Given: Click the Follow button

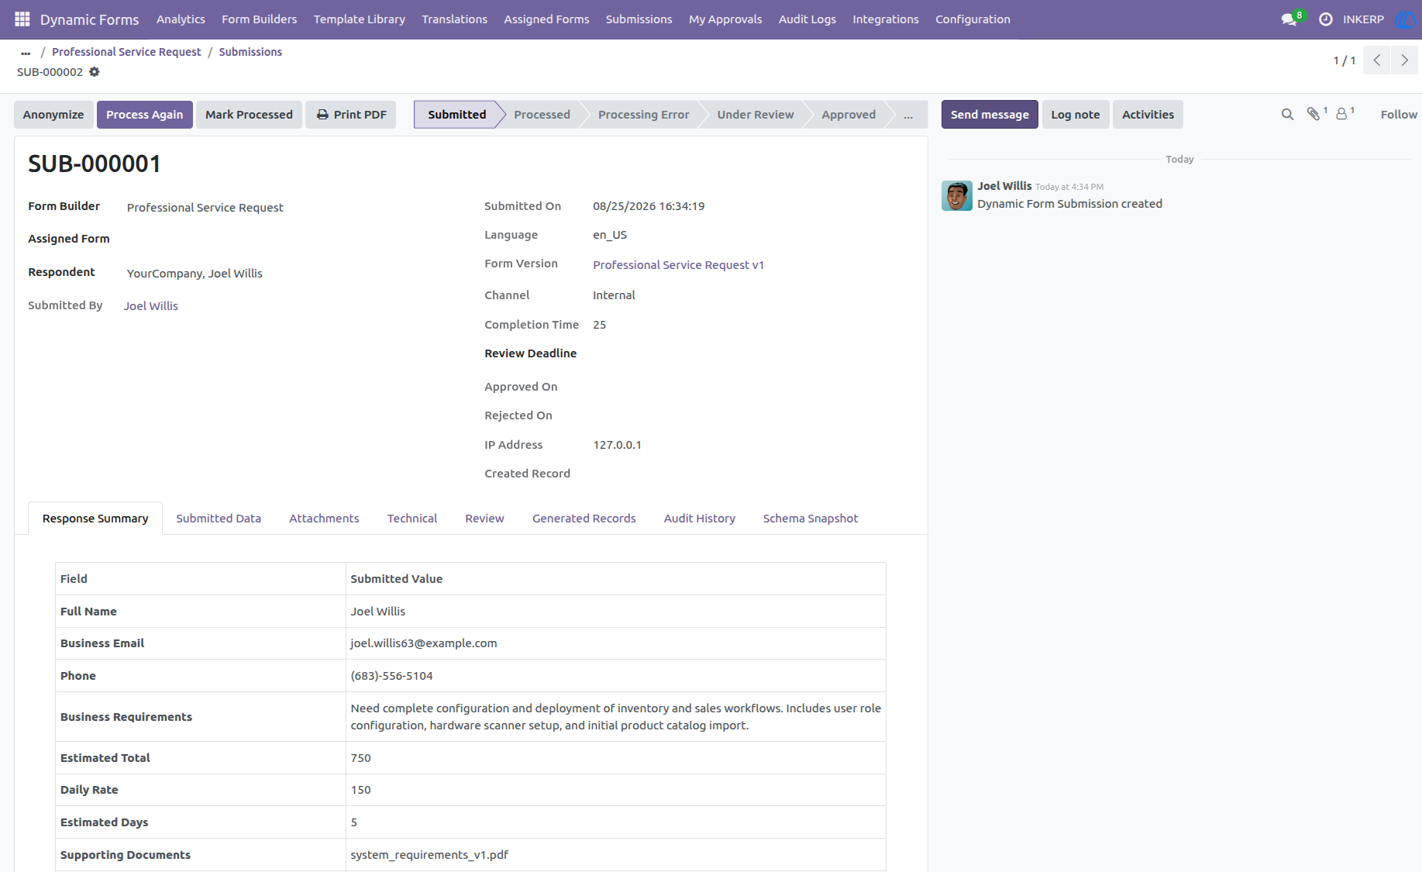Looking at the screenshot, I should click(1399, 115).
